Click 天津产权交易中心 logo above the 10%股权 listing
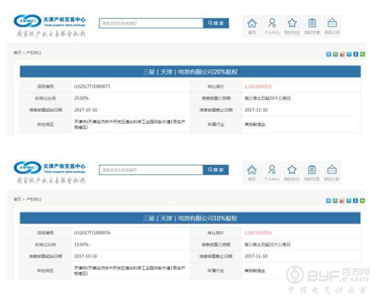The width and height of the screenshot is (375, 300). [50, 172]
